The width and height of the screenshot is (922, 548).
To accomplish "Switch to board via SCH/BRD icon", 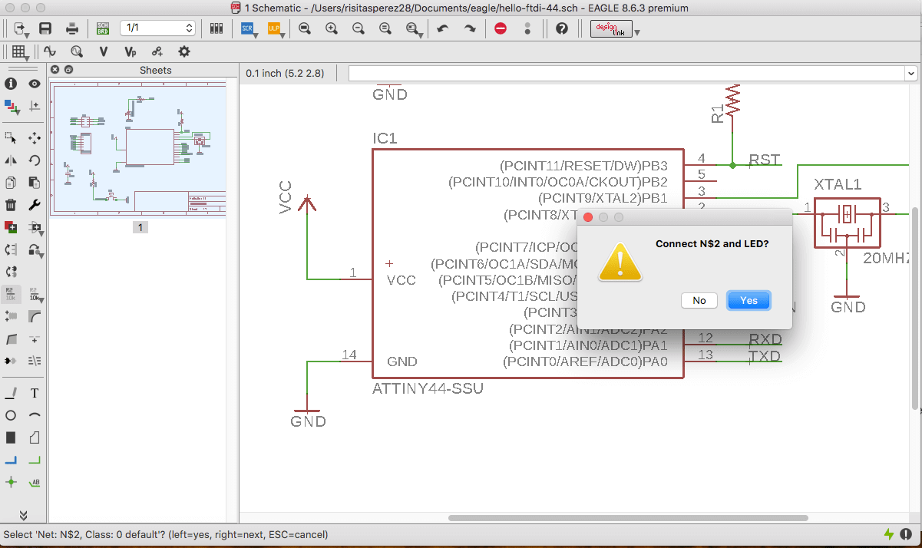I will (x=103, y=28).
